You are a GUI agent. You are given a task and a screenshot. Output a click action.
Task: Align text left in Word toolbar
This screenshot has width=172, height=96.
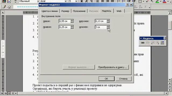coord(98,1)
